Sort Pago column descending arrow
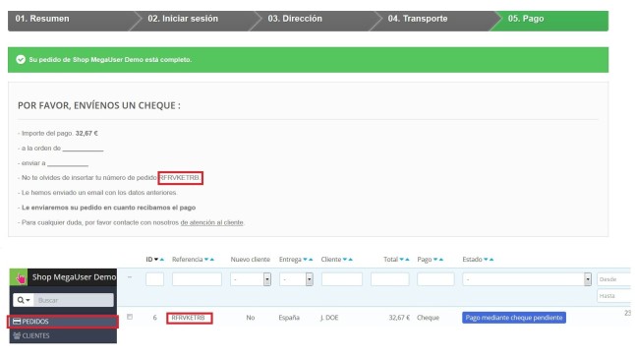The width and height of the screenshot is (635, 360). [x=435, y=260]
